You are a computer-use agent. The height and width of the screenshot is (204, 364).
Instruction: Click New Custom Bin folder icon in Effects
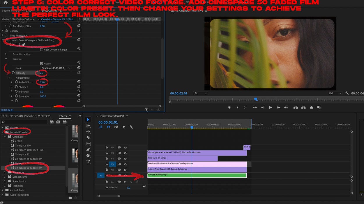pyautogui.click(x=70, y=198)
